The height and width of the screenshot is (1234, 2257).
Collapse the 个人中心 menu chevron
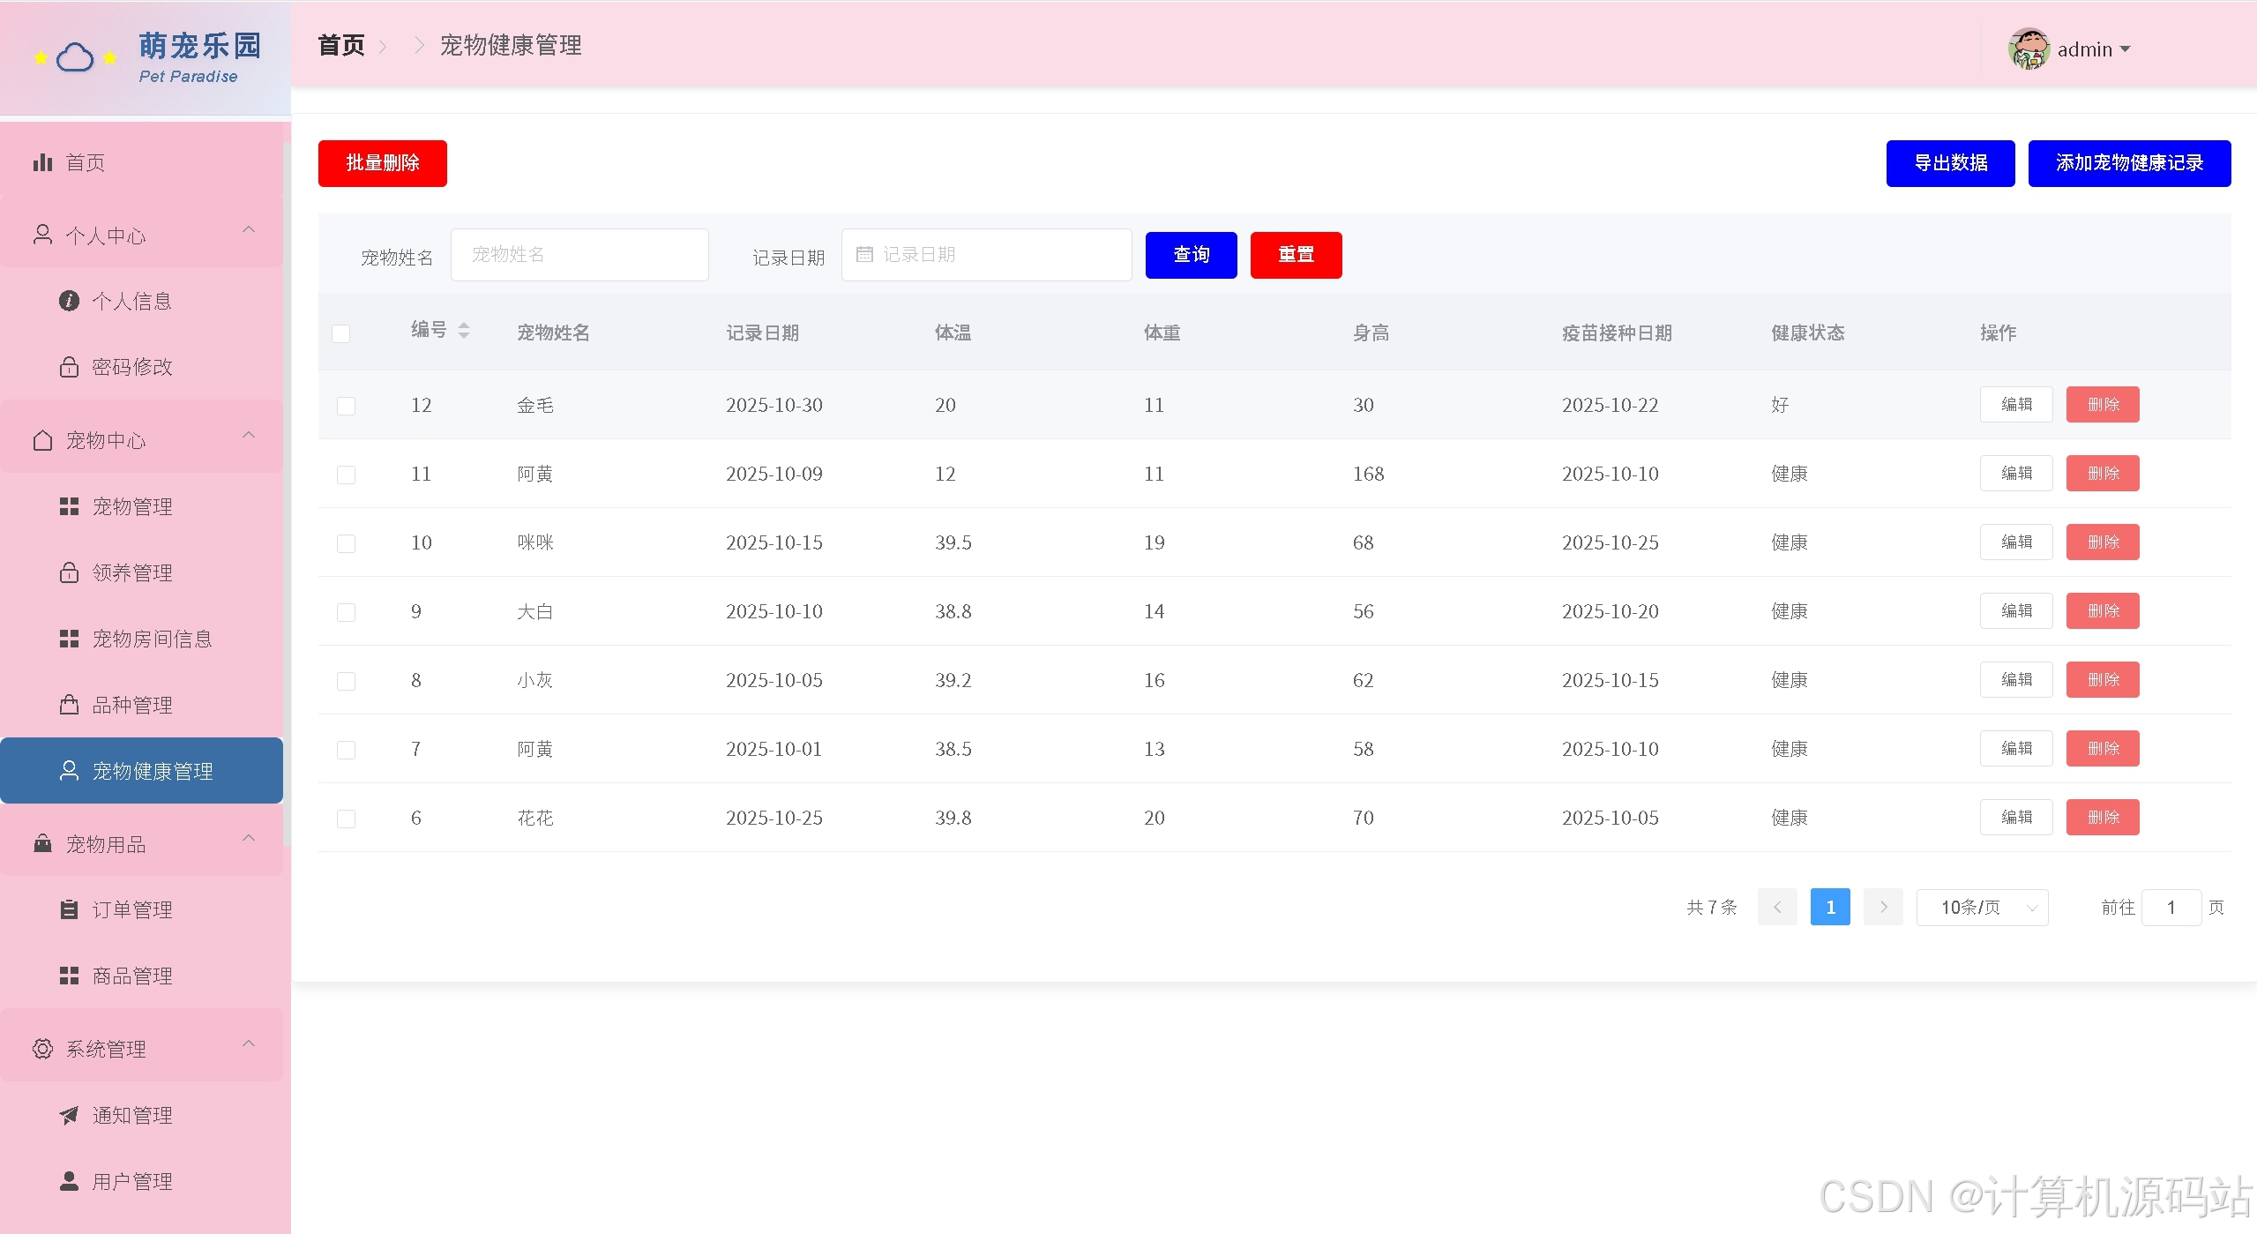coord(249,230)
